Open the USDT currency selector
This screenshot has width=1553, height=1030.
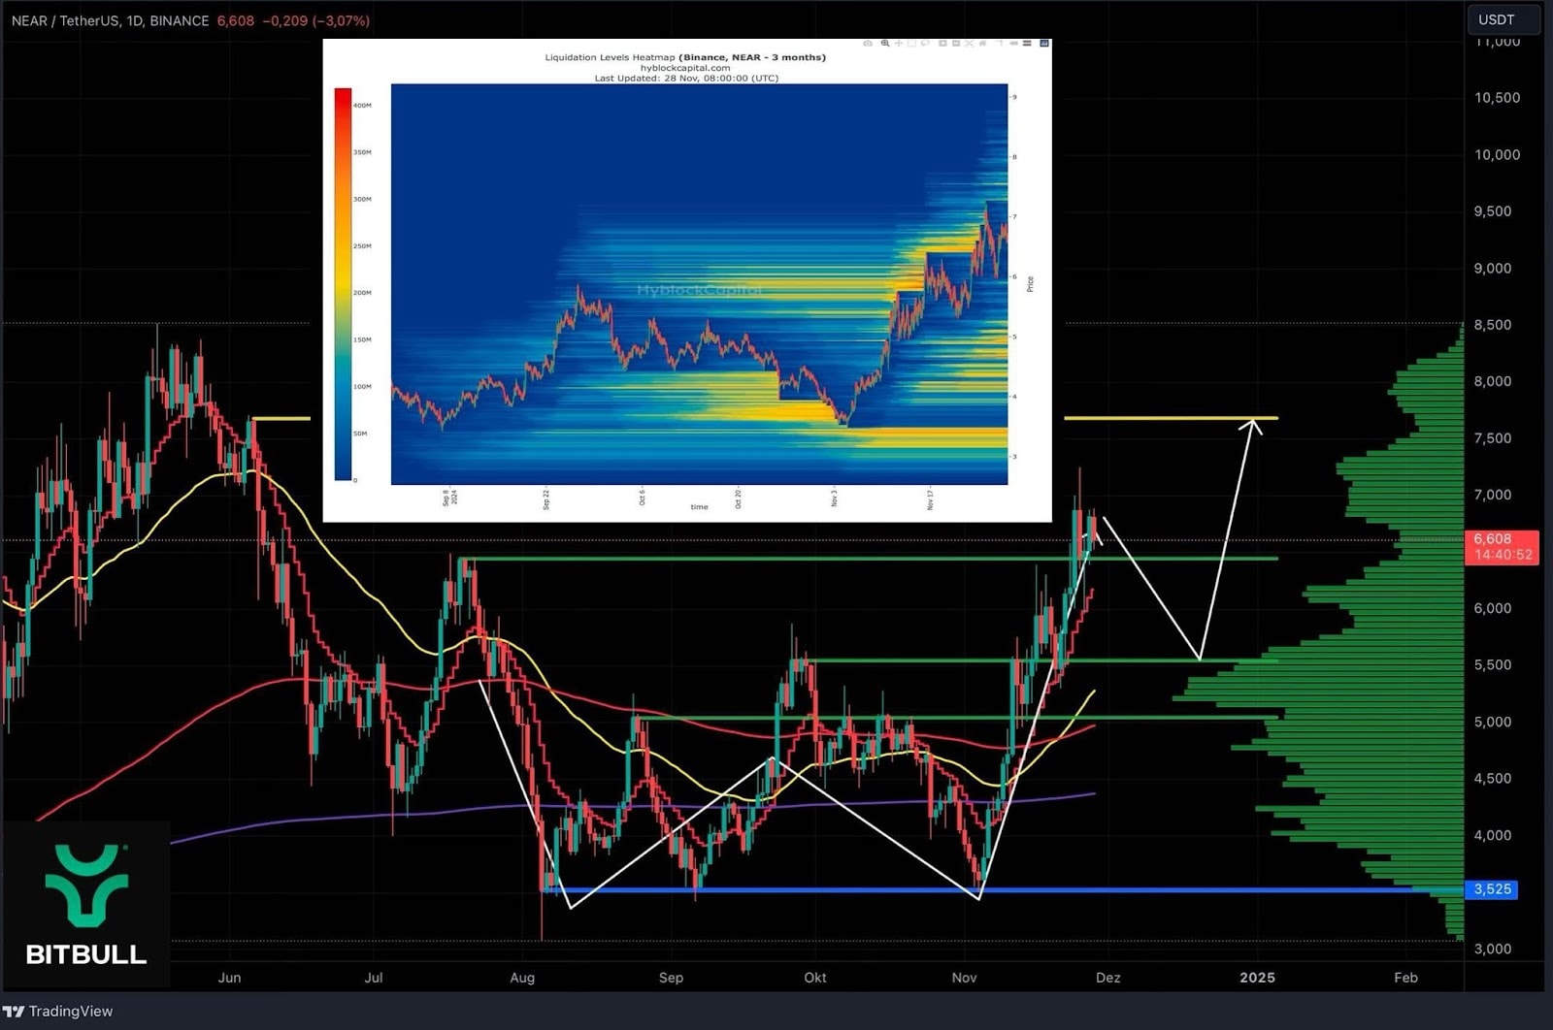tap(1503, 19)
